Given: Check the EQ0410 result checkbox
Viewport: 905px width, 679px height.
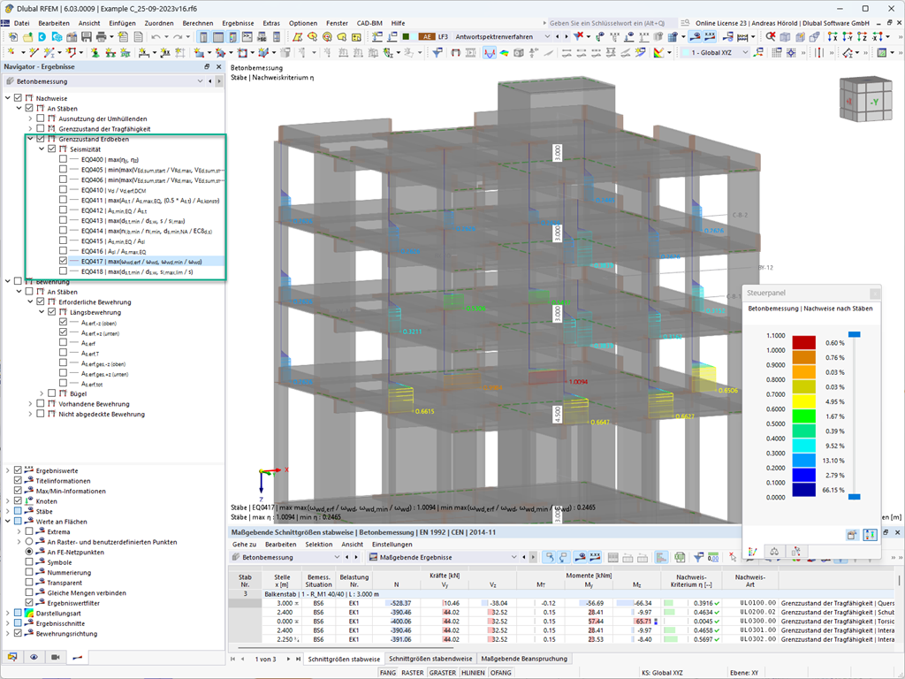Looking at the screenshot, I should point(63,189).
